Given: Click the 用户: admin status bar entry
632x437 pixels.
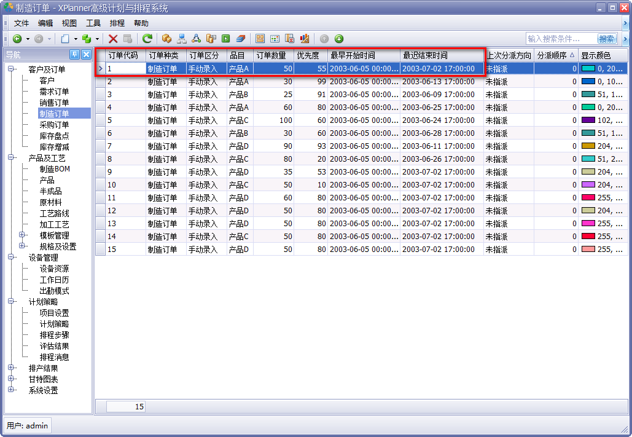Looking at the screenshot, I should pyautogui.click(x=28, y=426).
